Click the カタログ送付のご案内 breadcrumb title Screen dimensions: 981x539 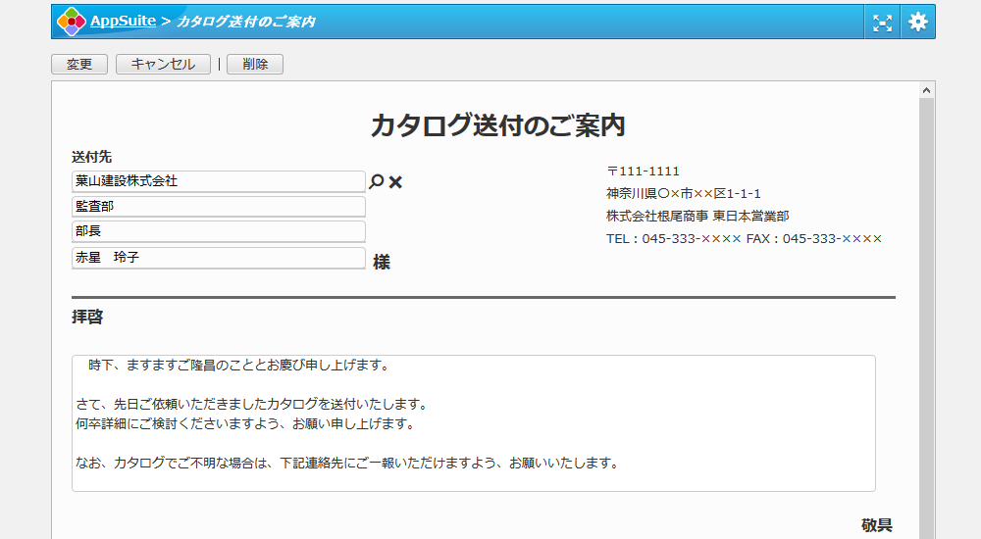[245, 22]
